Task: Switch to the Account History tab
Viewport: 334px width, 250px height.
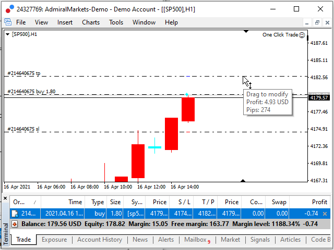Action: coord(100,240)
